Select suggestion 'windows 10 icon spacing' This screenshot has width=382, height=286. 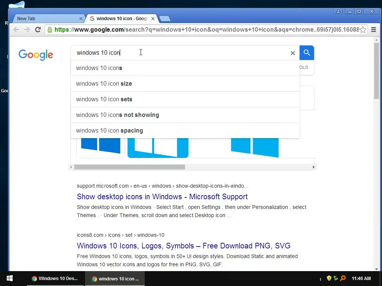click(x=185, y=131)
